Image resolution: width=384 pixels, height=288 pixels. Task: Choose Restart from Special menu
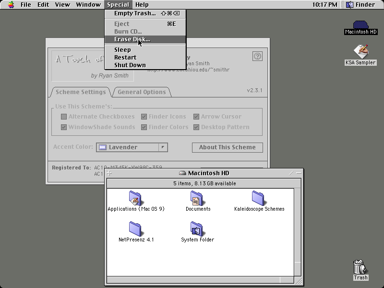click(145, 57)
